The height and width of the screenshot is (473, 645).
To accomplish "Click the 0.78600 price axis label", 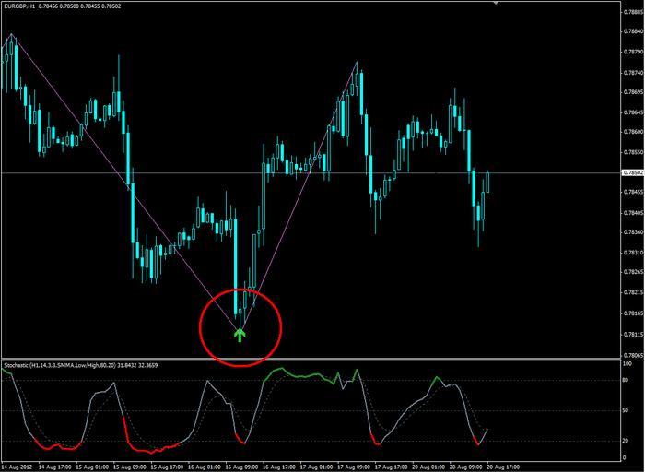I will coord(634,132).
